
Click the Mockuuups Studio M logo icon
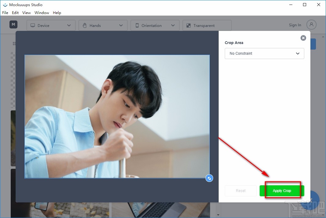(13, 24)
